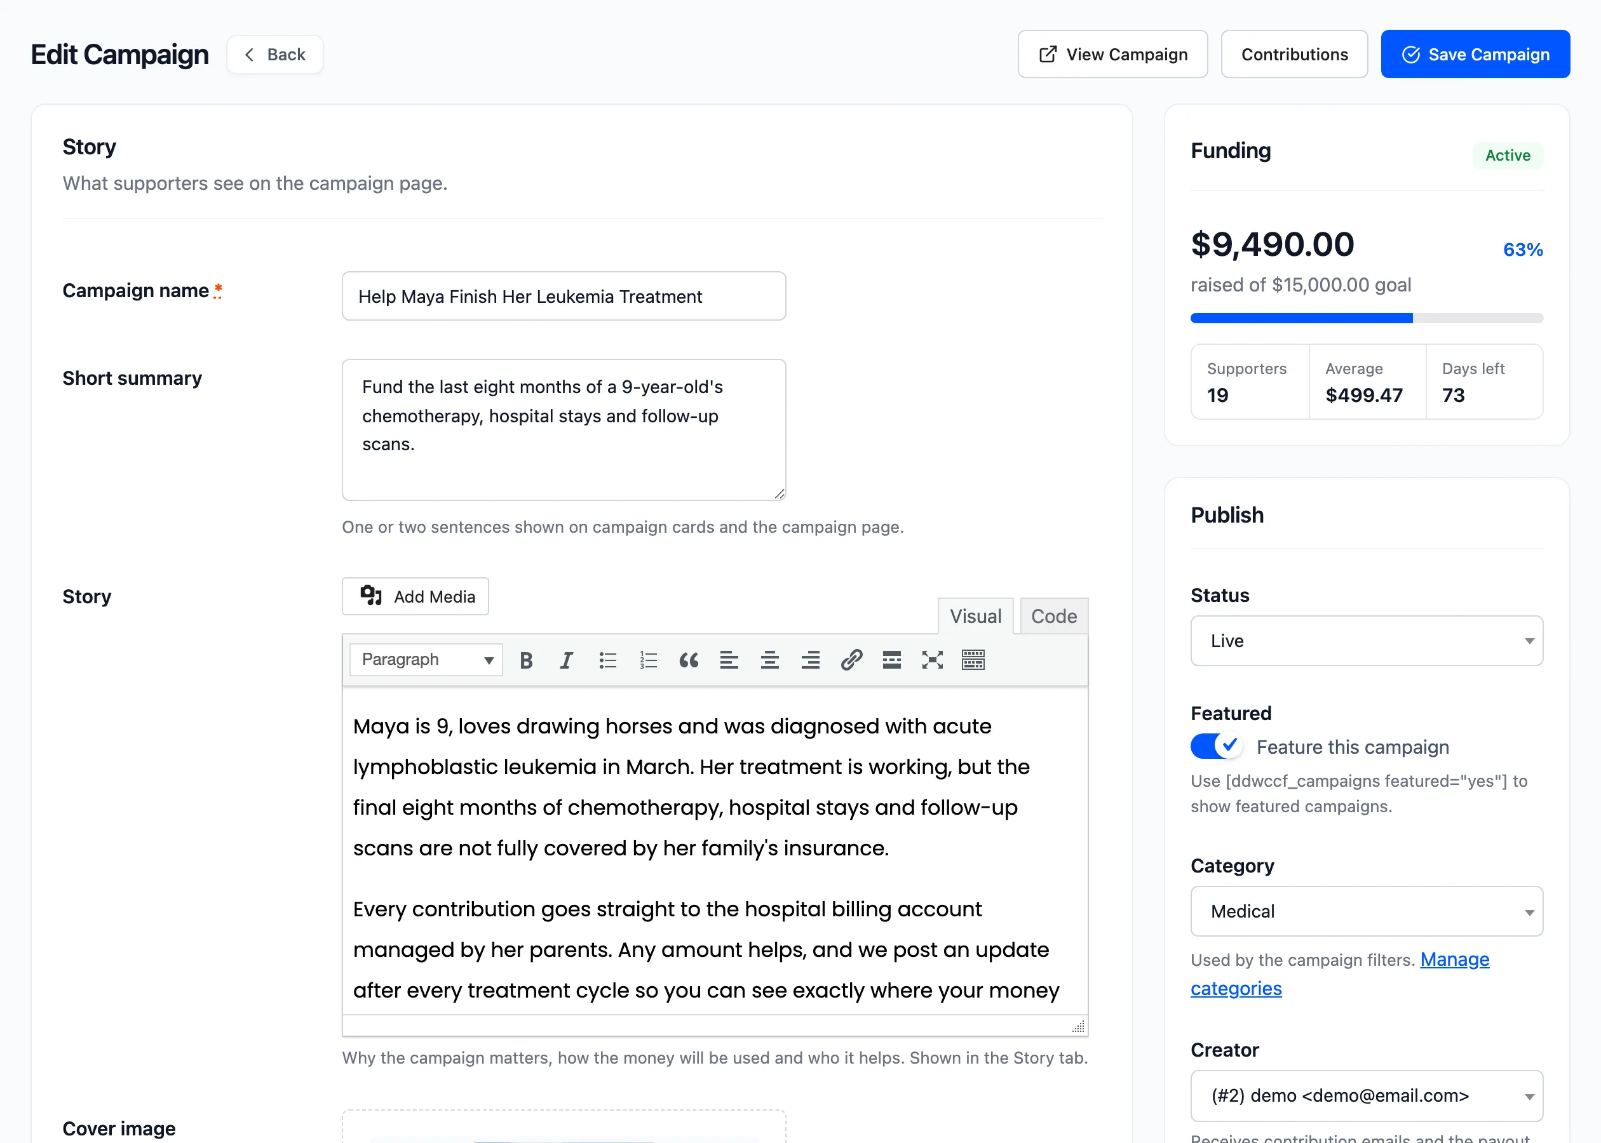
Task: Toggle bold formatting in the story editor
Action: [526, 660]
